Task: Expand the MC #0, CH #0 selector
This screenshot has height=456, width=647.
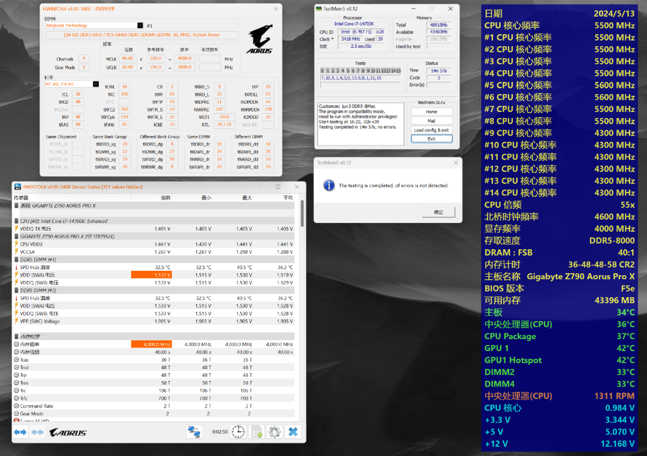Action: pos(96,84)
